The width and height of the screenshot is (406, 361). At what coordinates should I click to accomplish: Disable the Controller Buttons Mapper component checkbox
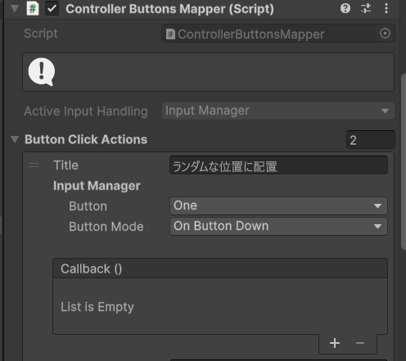[52, 9]
